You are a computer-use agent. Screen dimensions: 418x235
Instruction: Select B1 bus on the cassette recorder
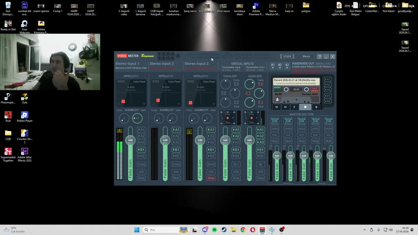(x=328, y=96)
